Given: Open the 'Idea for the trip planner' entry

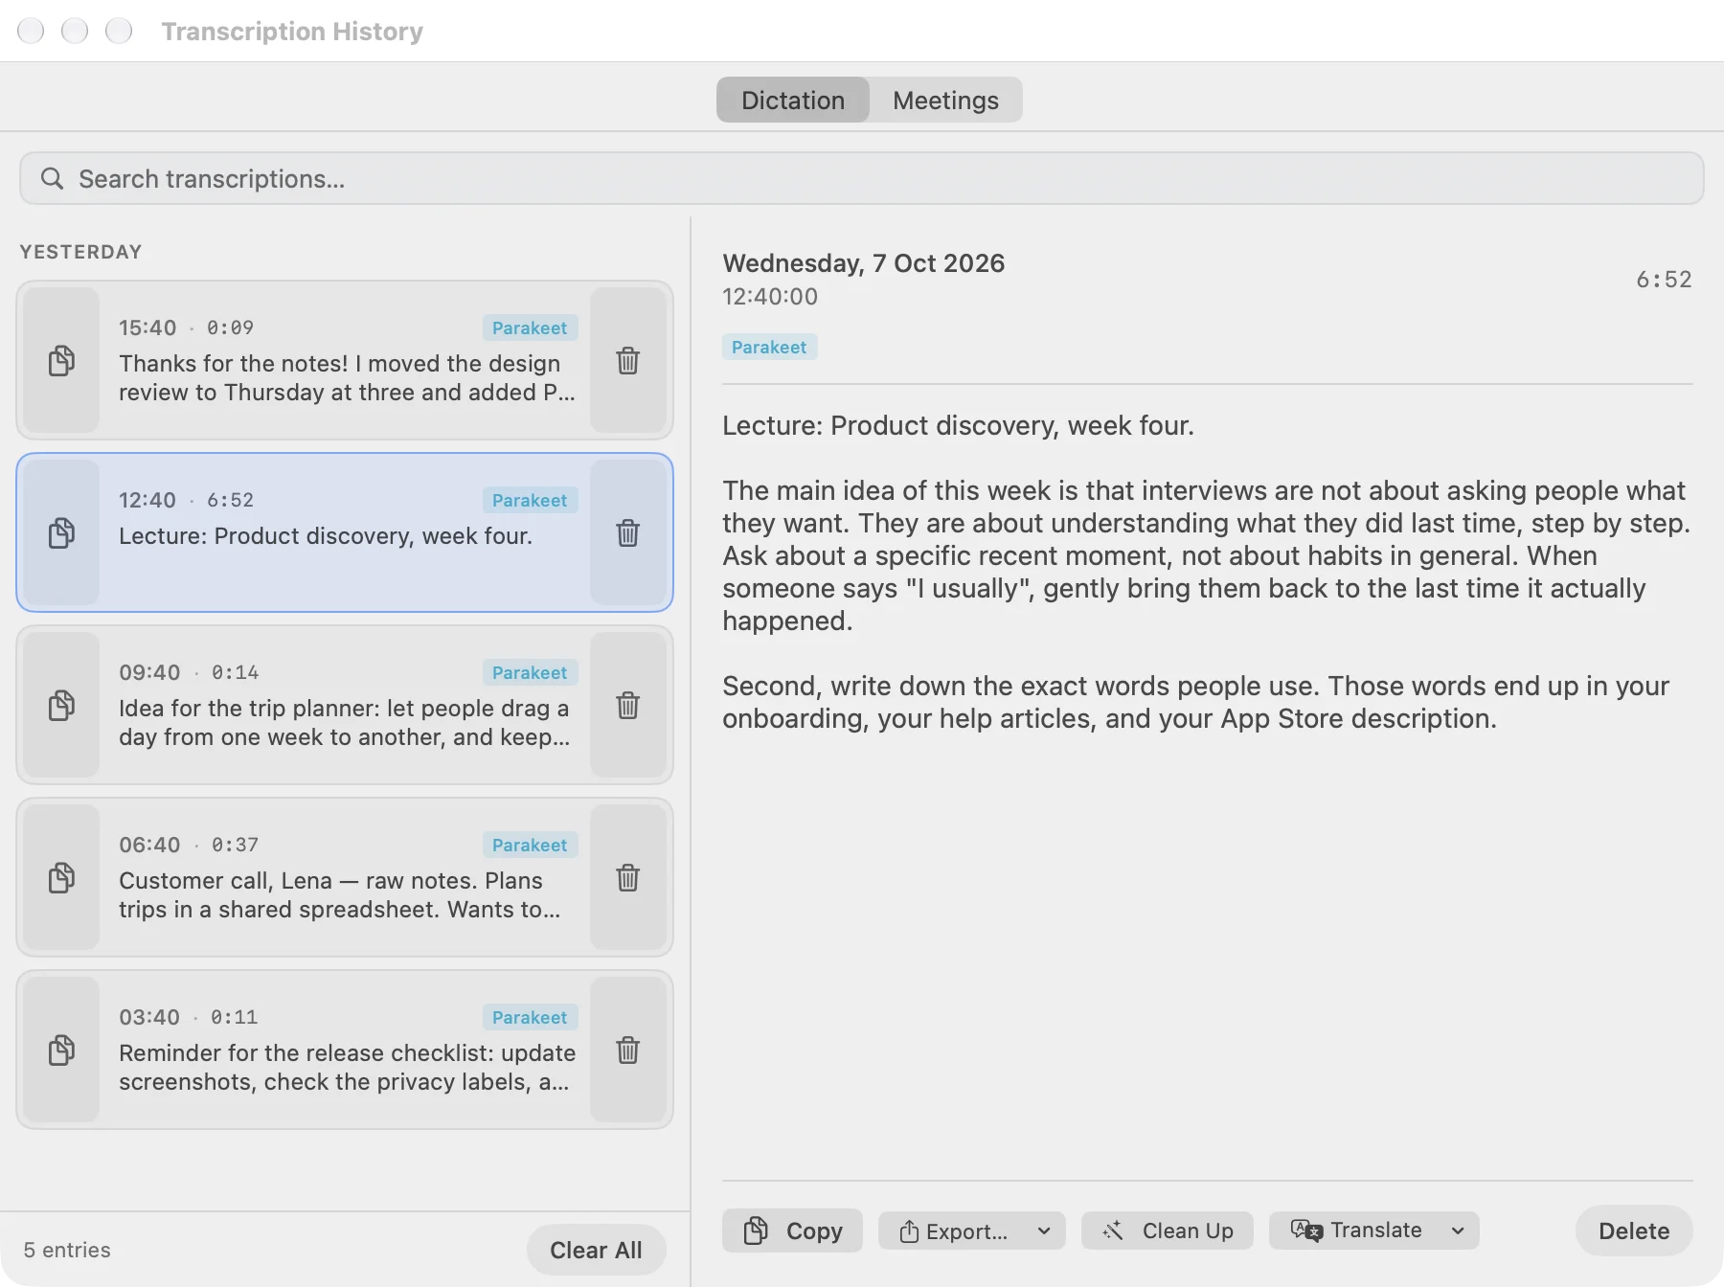Looking at the screenshot, I should 345,705.
